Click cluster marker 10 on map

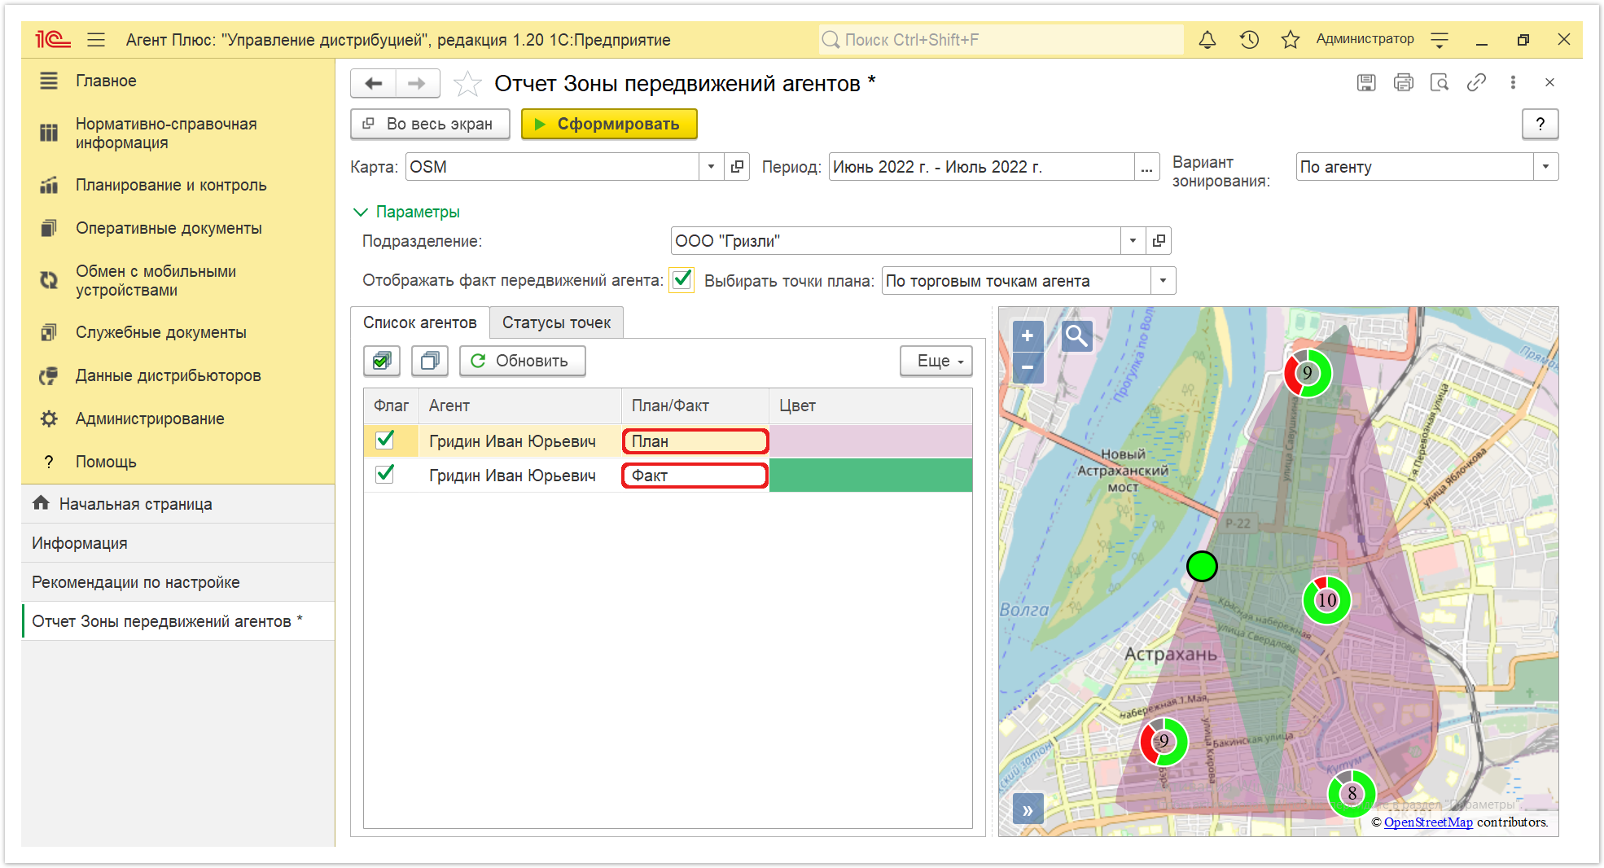pyautogui.click(x=1327, y=600)
